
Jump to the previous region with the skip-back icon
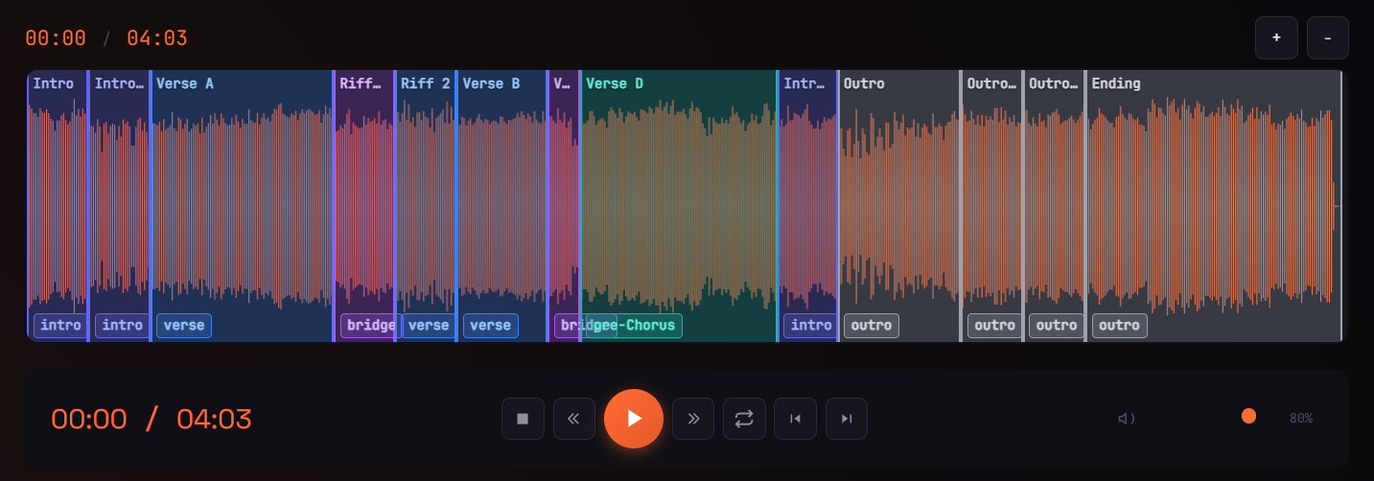point(795,419)
